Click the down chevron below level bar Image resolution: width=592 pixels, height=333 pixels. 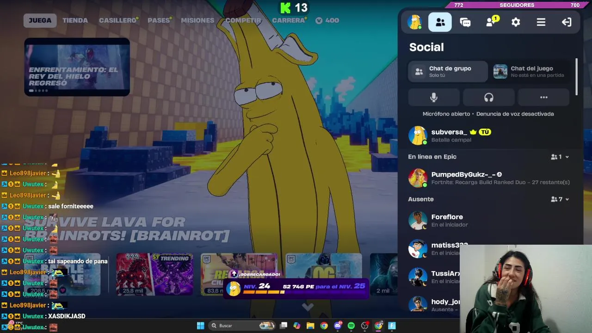308,306
